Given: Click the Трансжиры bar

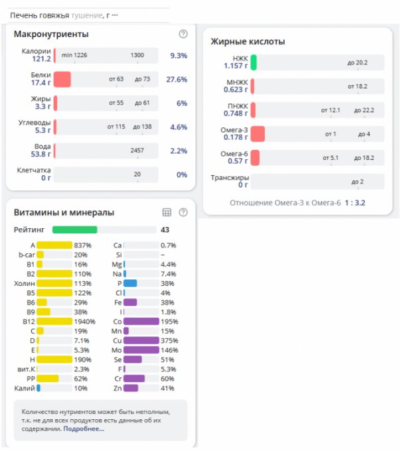Looking at the screenshot, I should (317, 182).
